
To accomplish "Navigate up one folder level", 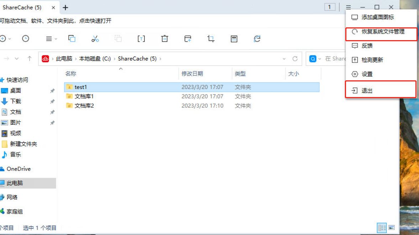I will coord(30,59).
